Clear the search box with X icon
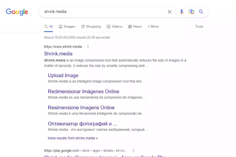This screenshot has height=157, width=236. 170,12
